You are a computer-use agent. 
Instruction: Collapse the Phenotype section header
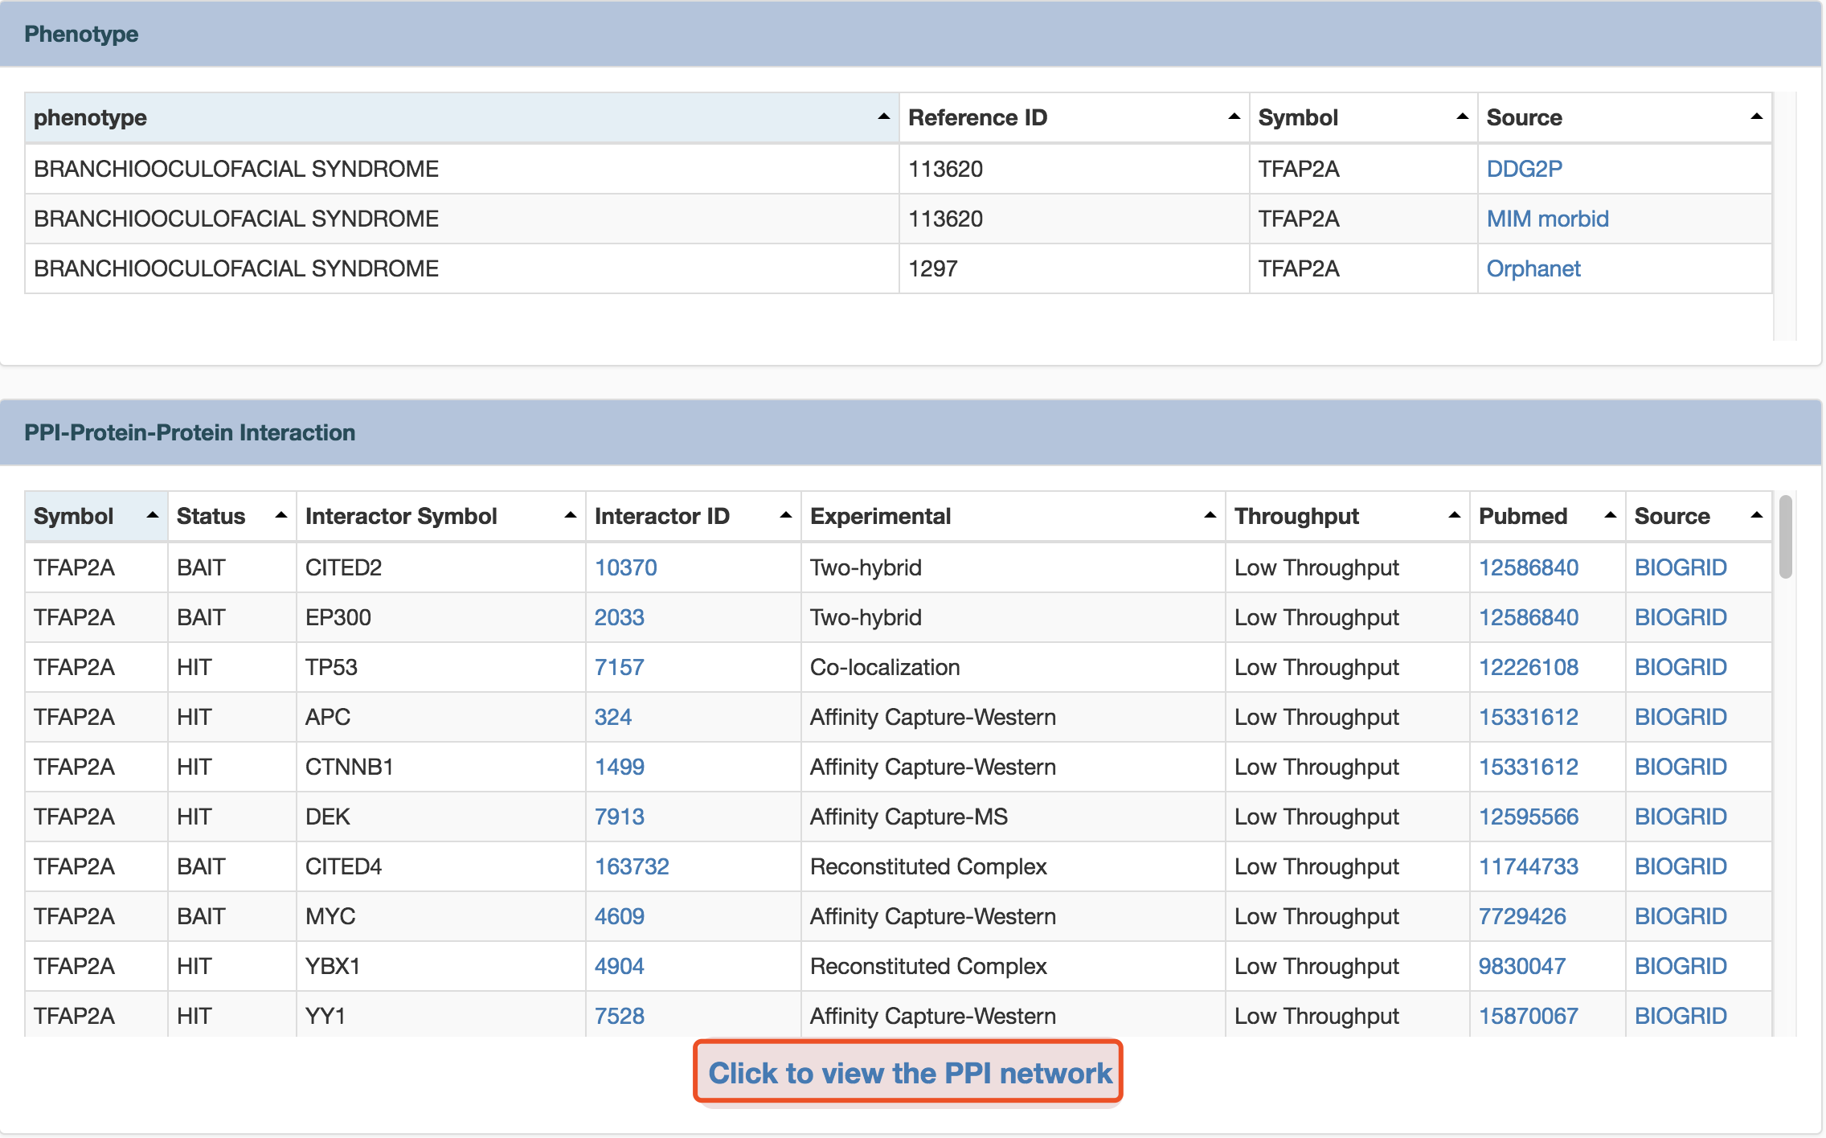tap(81, 34)
